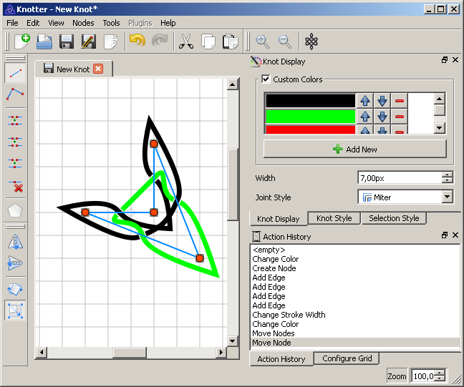
Task: Remove the green color entry
Action: [400, 117]
